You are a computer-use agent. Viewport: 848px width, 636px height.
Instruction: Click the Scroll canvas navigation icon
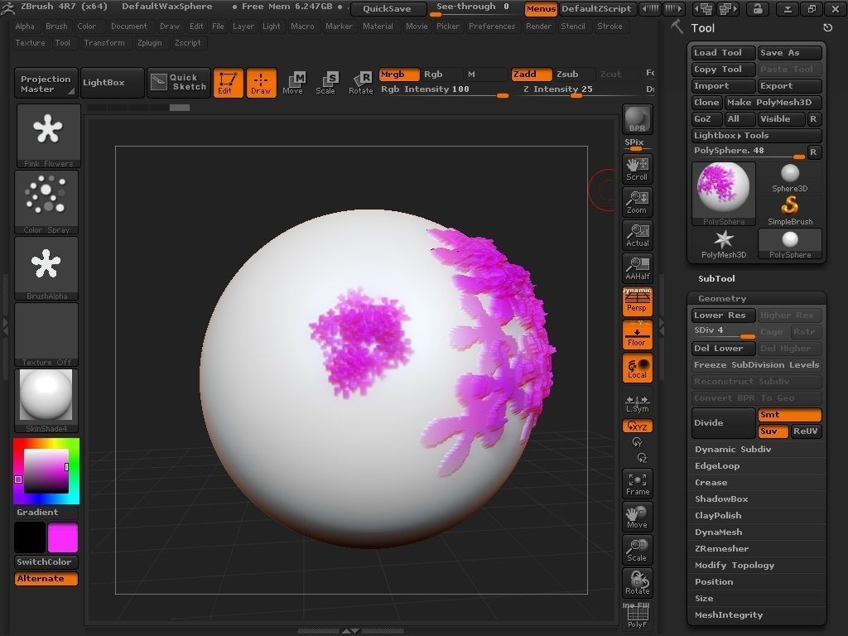pos(637,169)
